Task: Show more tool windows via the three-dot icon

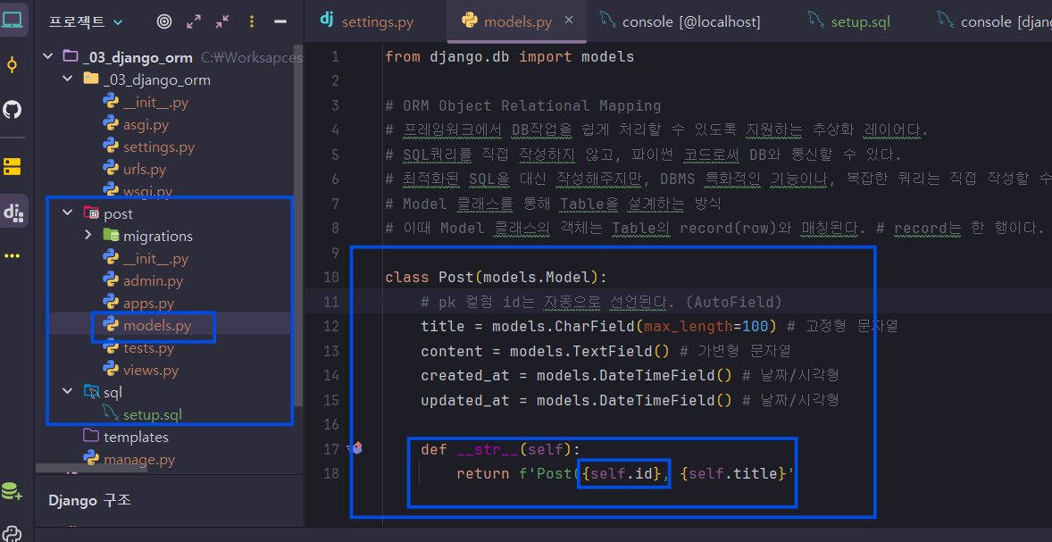Action: pyautogui.click(x=13, y=255)
